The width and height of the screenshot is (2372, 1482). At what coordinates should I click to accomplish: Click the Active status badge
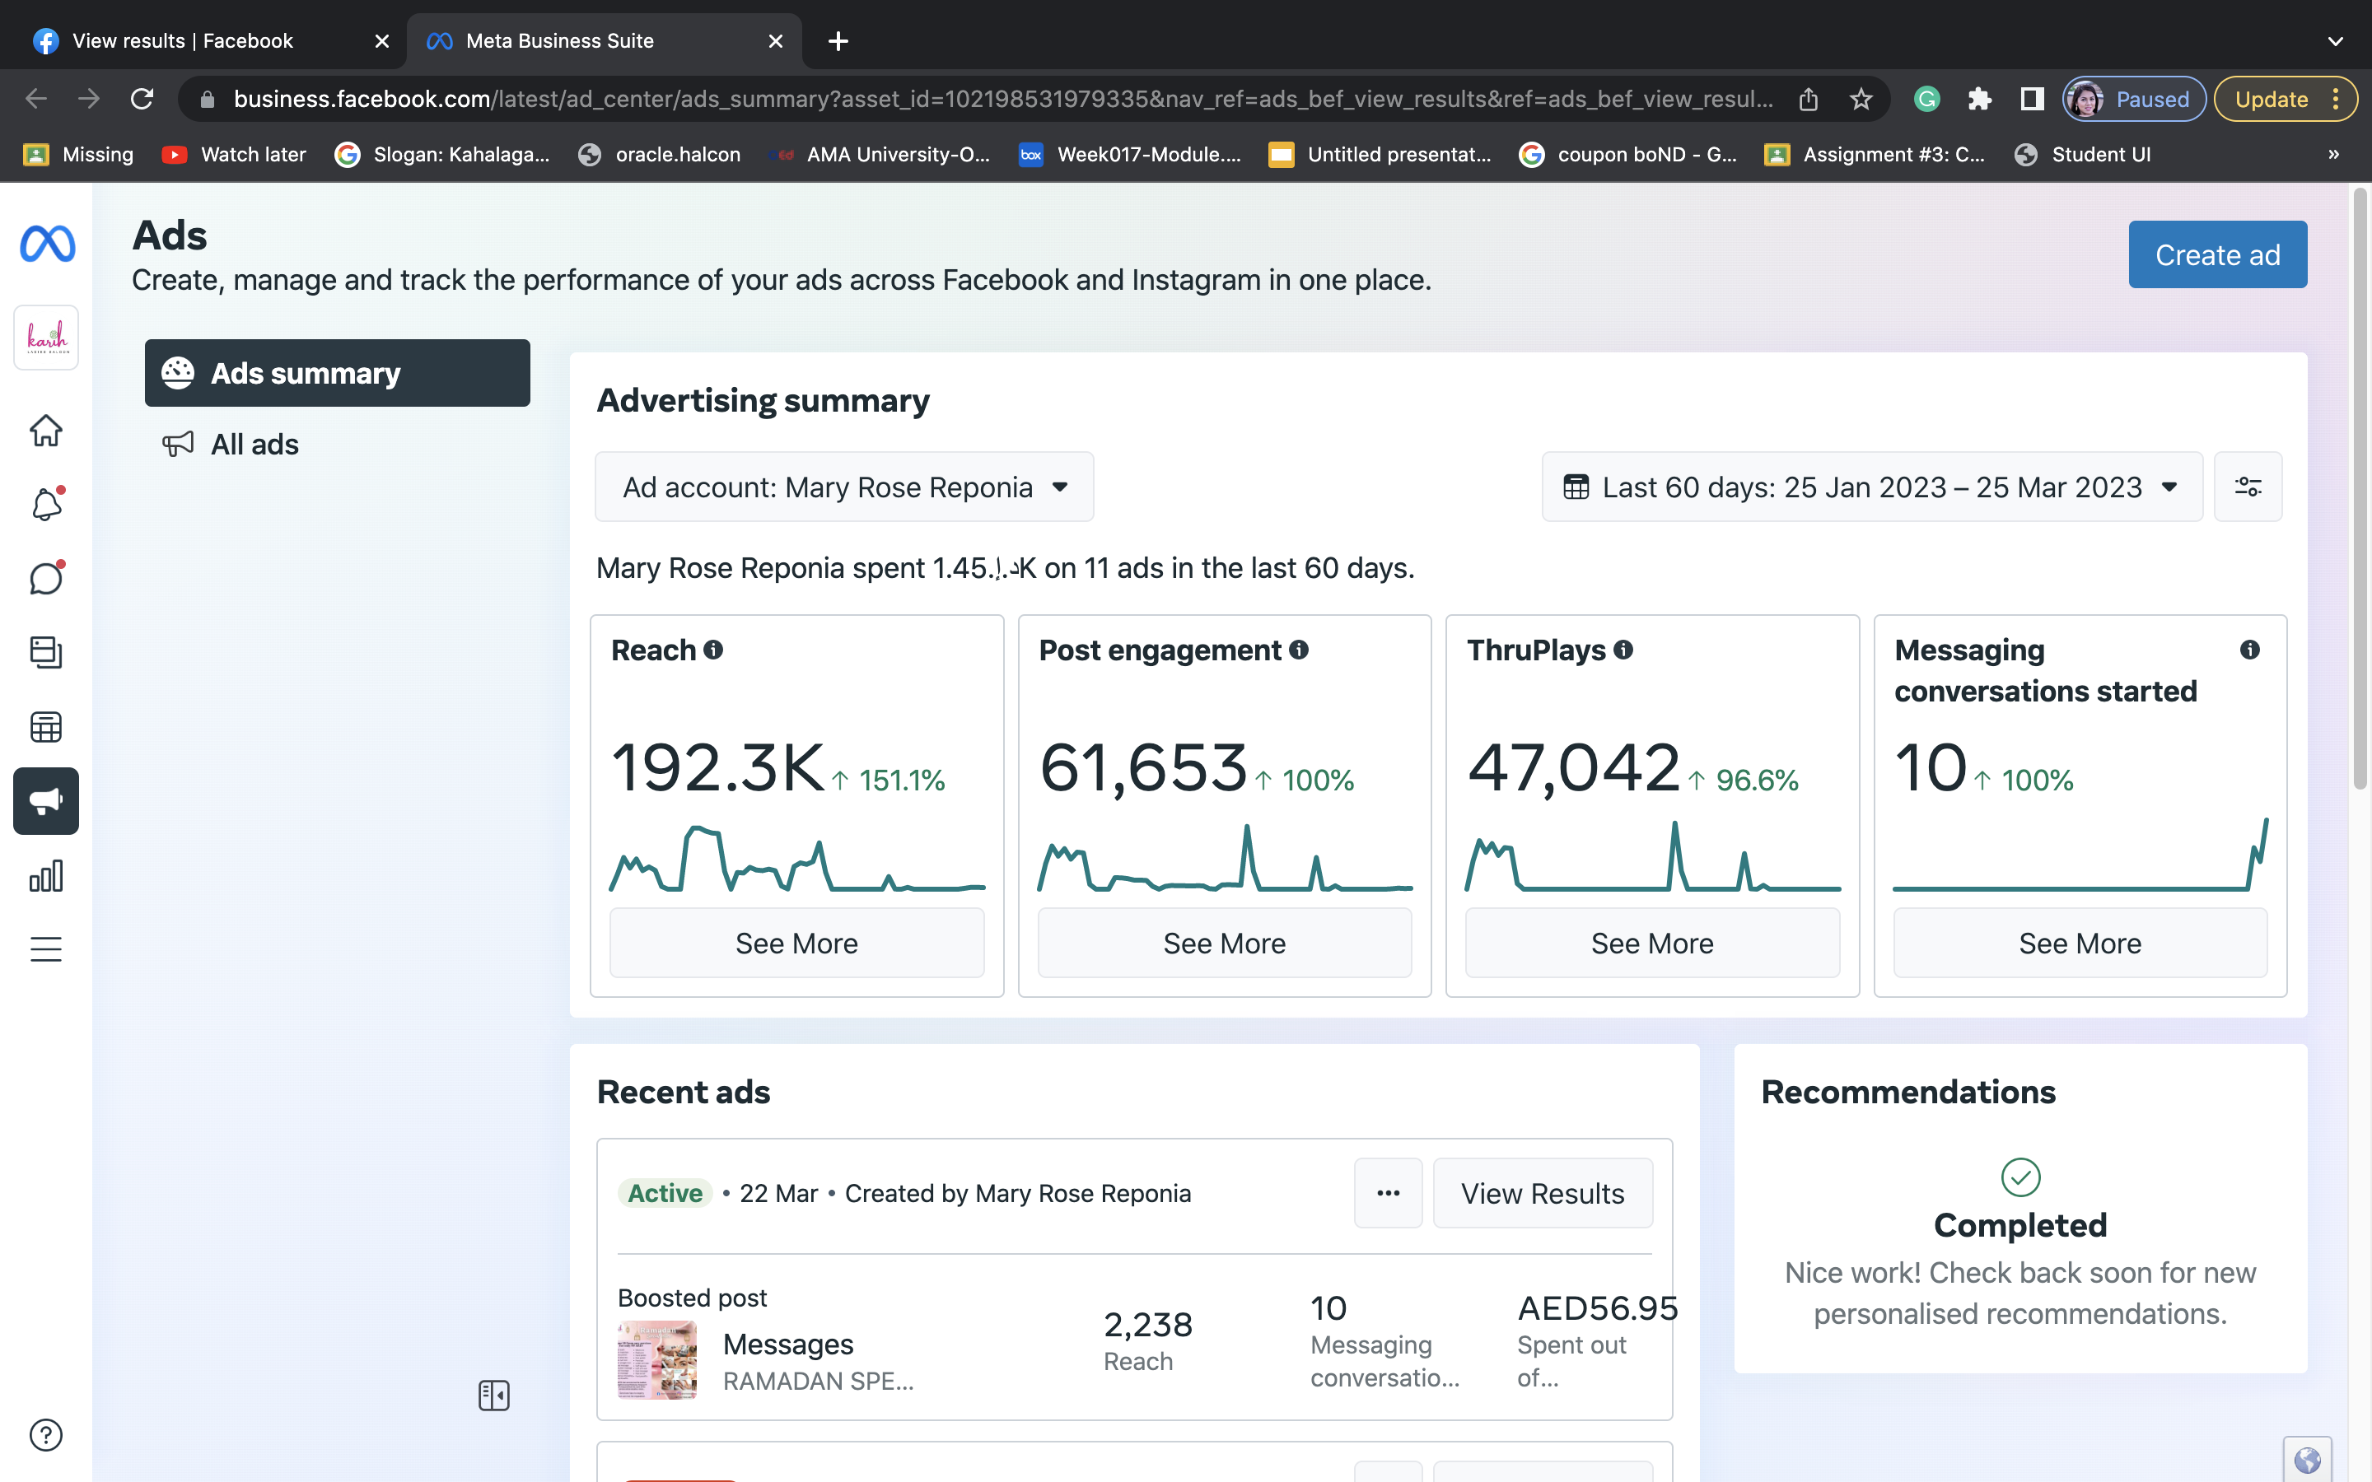(665, 1193)
